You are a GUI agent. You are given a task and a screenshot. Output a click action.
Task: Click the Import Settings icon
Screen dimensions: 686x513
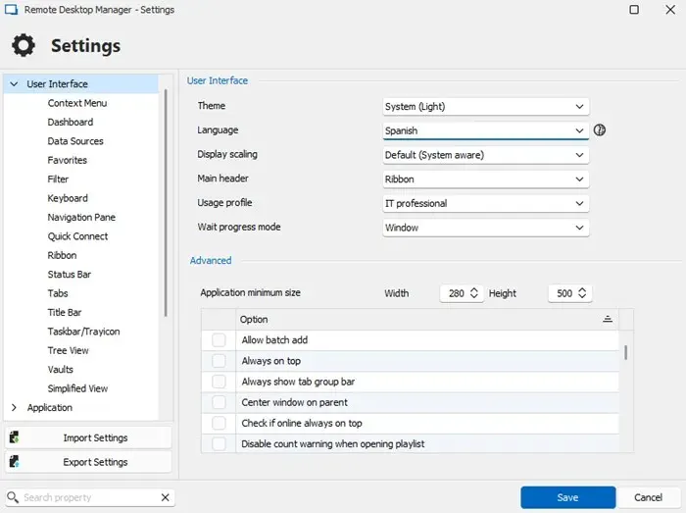click(x=14, y=436)
